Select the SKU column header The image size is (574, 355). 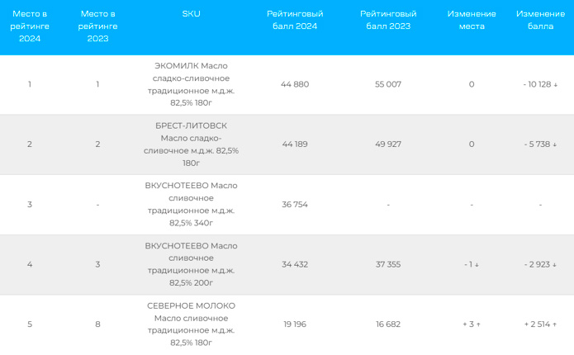(191, 14)
